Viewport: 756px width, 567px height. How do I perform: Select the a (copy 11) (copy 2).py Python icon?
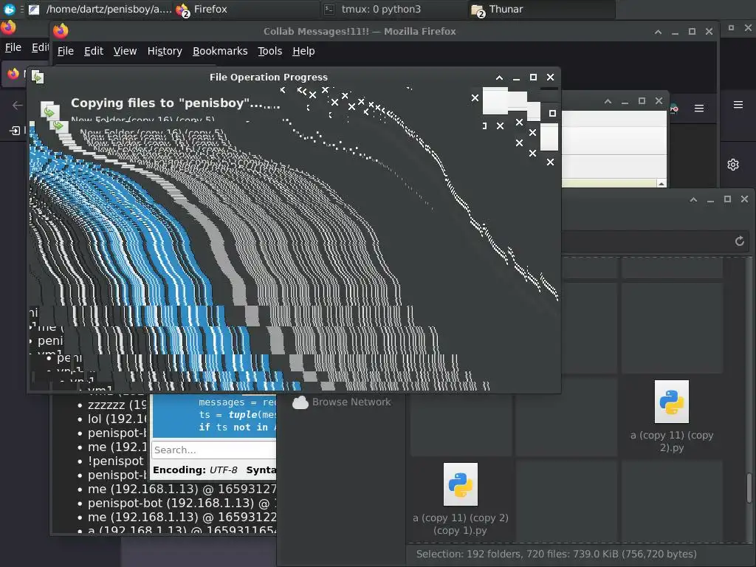tap(672, 402)
